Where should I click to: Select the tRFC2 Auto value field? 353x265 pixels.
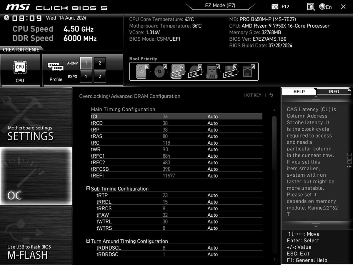[x=213, y=163]
